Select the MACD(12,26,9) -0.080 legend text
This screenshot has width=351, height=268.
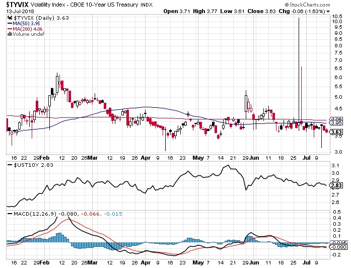point(45,214)
